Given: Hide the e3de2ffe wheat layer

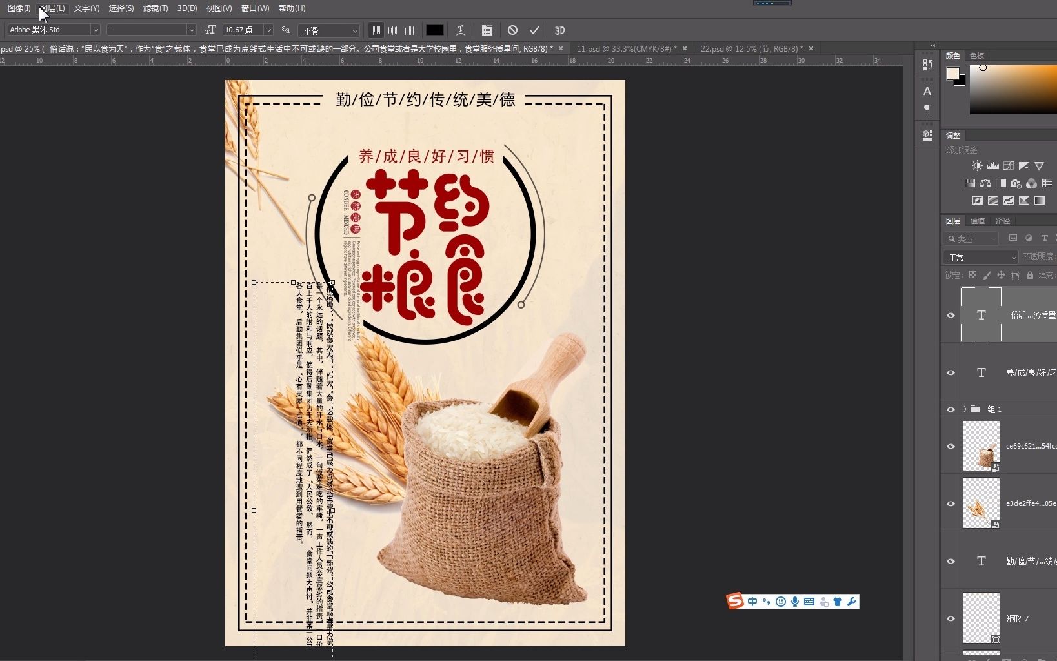Looking at the screenshot, I should (x=951, y=504).
